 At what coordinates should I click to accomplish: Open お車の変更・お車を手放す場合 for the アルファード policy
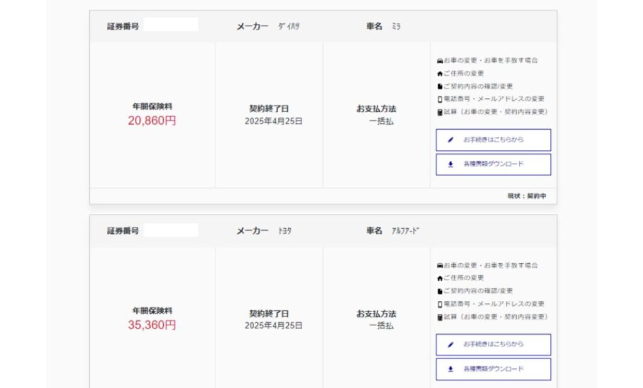[x=490, y=265]
